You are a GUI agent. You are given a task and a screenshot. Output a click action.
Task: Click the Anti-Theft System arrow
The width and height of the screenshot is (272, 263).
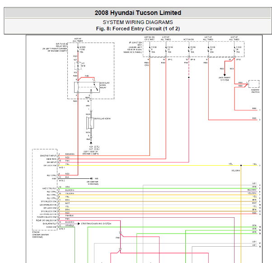click(225, 74)
